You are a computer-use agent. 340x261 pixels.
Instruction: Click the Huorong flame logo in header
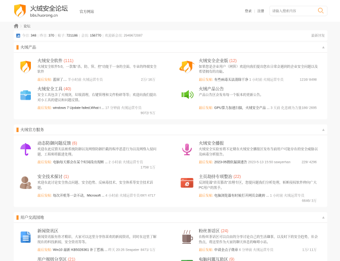pyautogui.click(x=20, y=10)
